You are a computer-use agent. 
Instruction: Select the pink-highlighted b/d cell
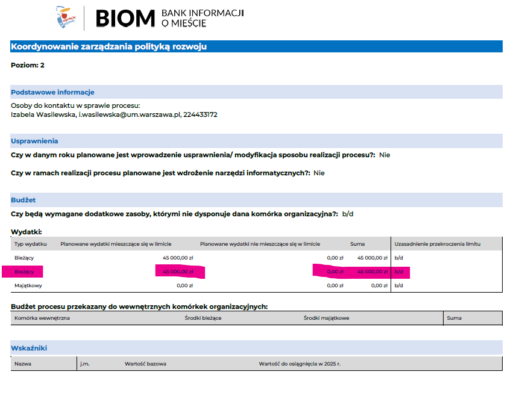tap(398, 272)
